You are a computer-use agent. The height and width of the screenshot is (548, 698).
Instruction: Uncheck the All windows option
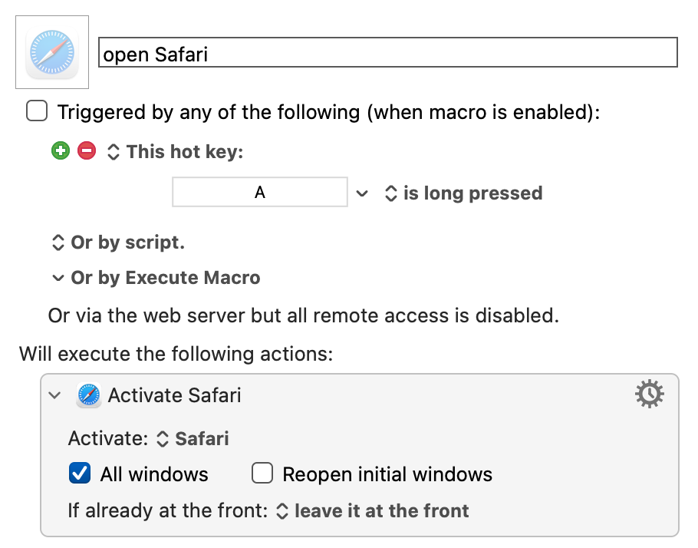pyautogui.click(x=80, y=473)
